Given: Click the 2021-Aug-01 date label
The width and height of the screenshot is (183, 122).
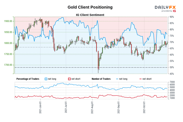Looking at the screenshot, I should tap(92, 108).
